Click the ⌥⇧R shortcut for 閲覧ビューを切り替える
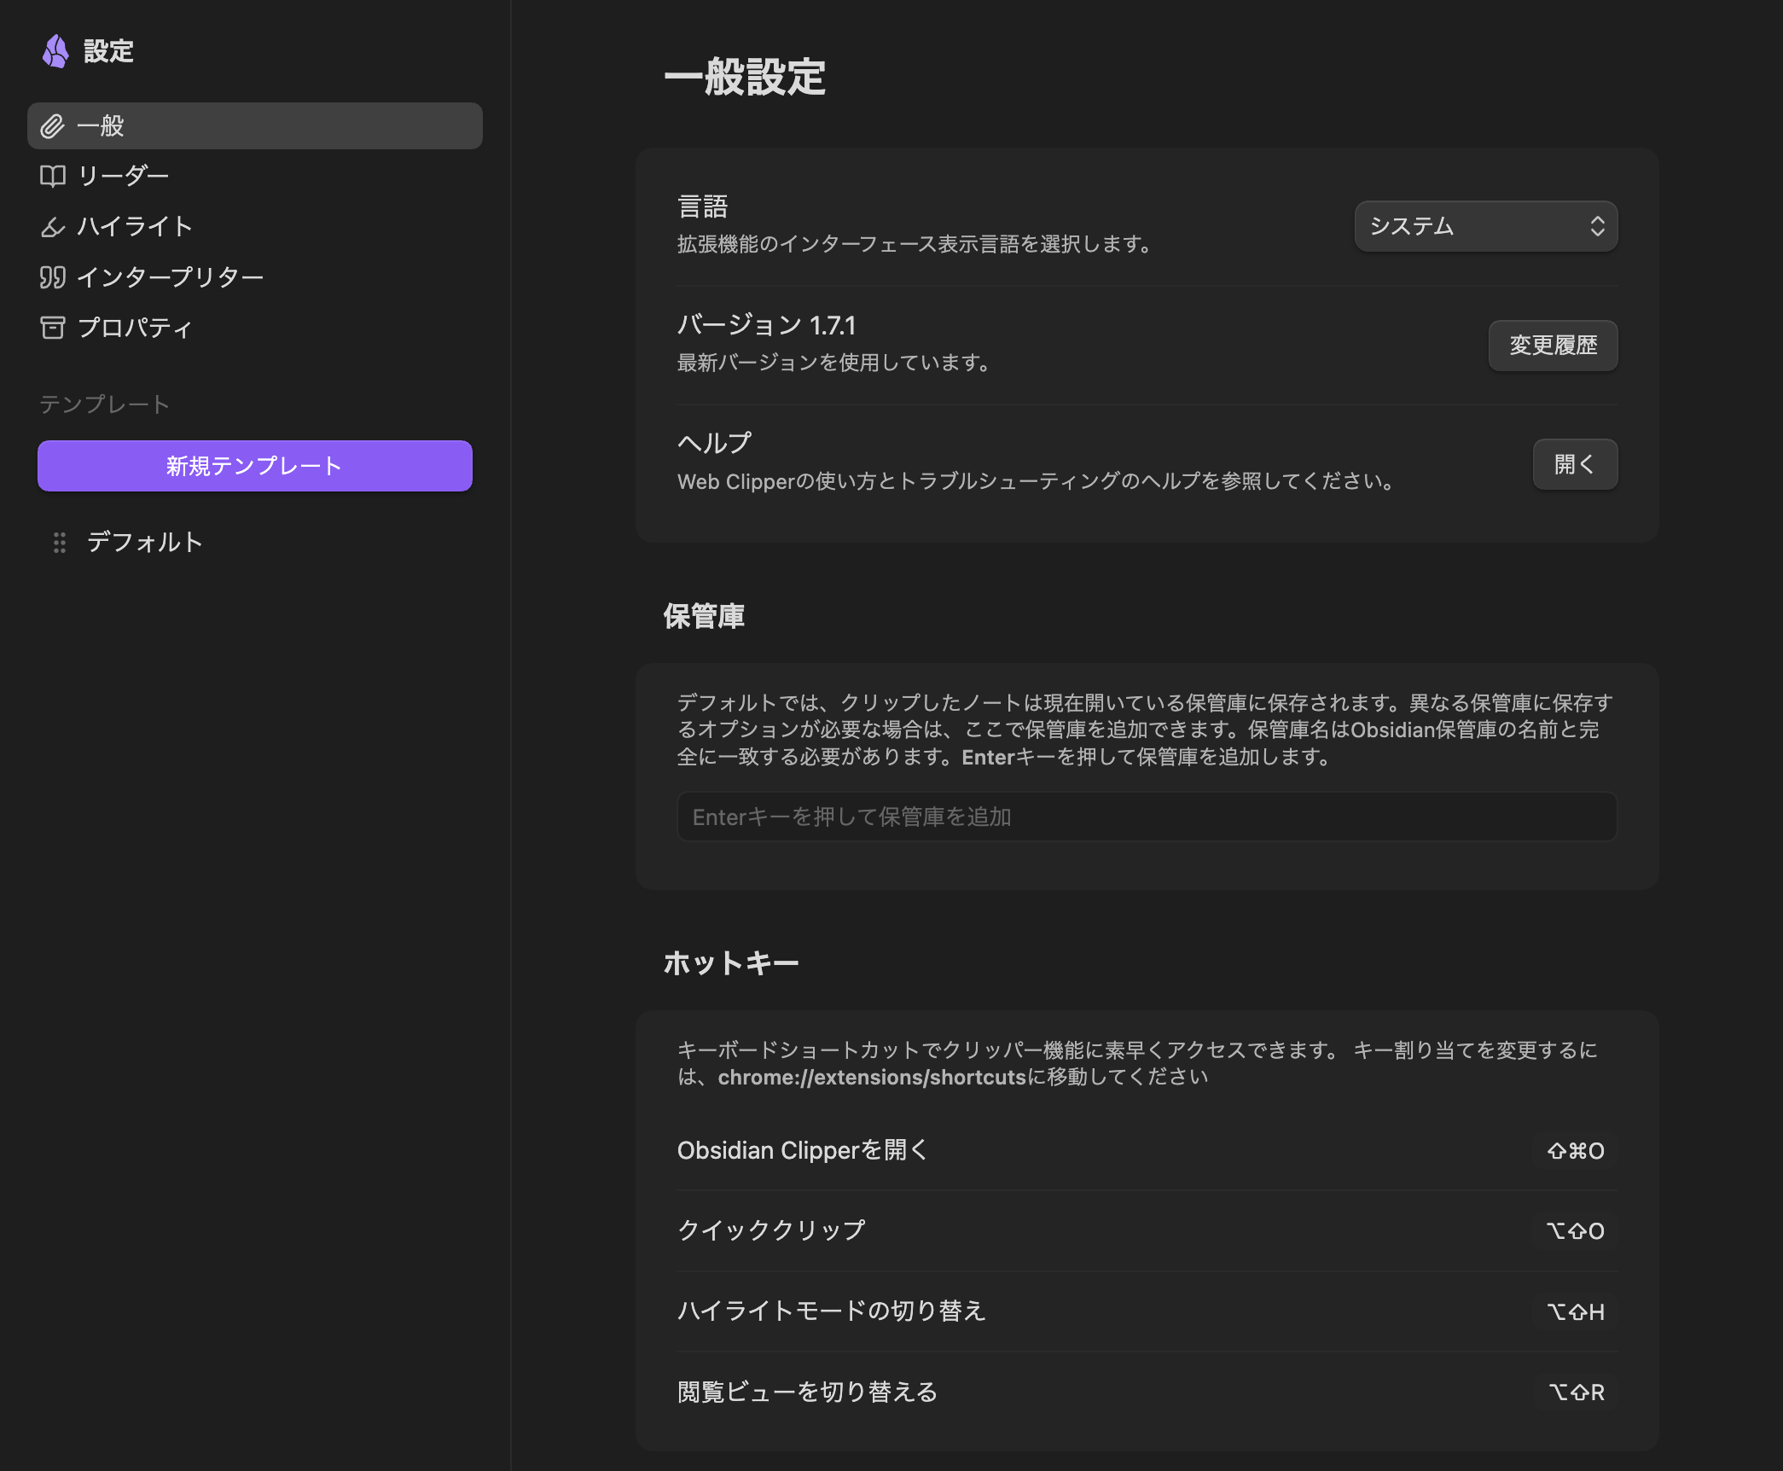 click(x=1576, y=1393)
